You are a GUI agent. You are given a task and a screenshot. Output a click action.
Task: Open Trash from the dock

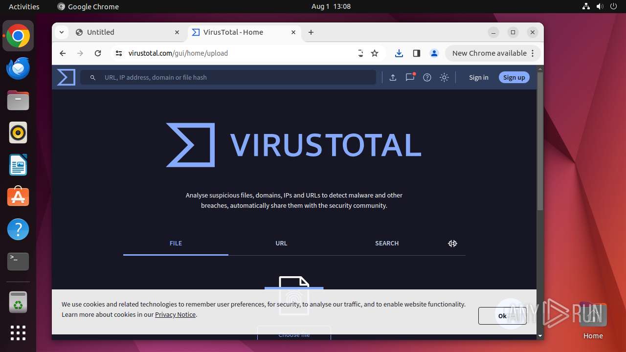click(18, 302)
